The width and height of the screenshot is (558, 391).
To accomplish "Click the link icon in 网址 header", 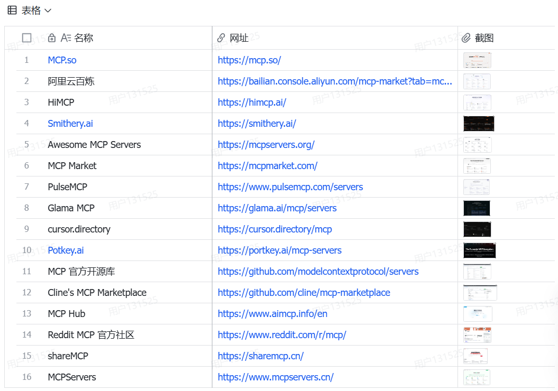I will [221, 38].
